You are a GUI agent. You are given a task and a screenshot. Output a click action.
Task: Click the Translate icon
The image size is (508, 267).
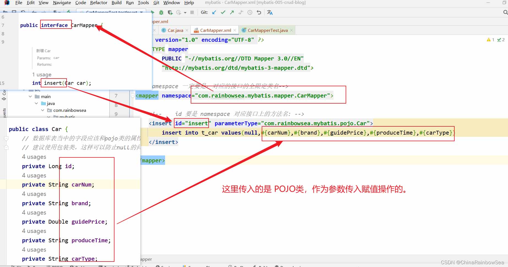270,12
